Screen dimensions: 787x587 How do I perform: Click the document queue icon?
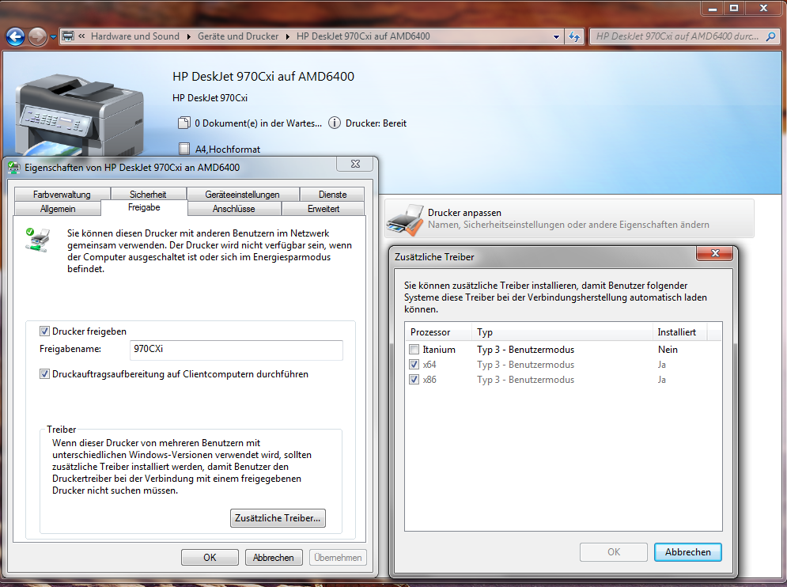click(x=184, y=123)
